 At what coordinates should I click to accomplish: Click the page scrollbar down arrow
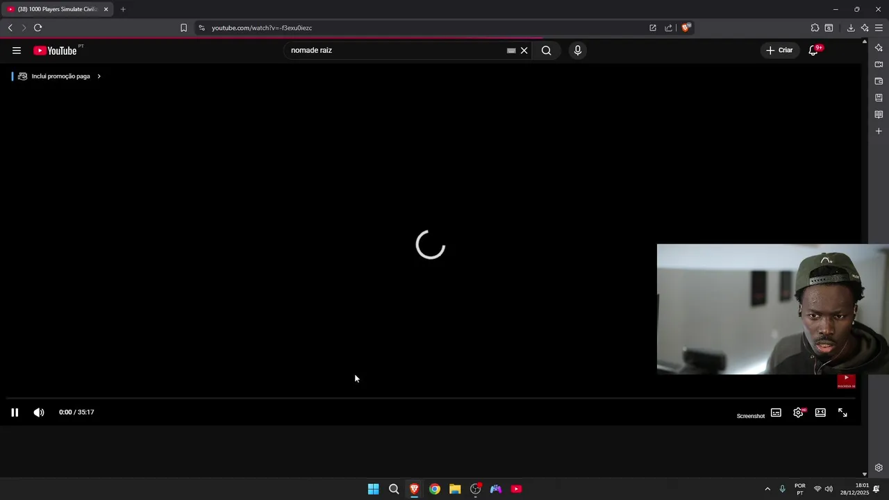coord(865,474)
